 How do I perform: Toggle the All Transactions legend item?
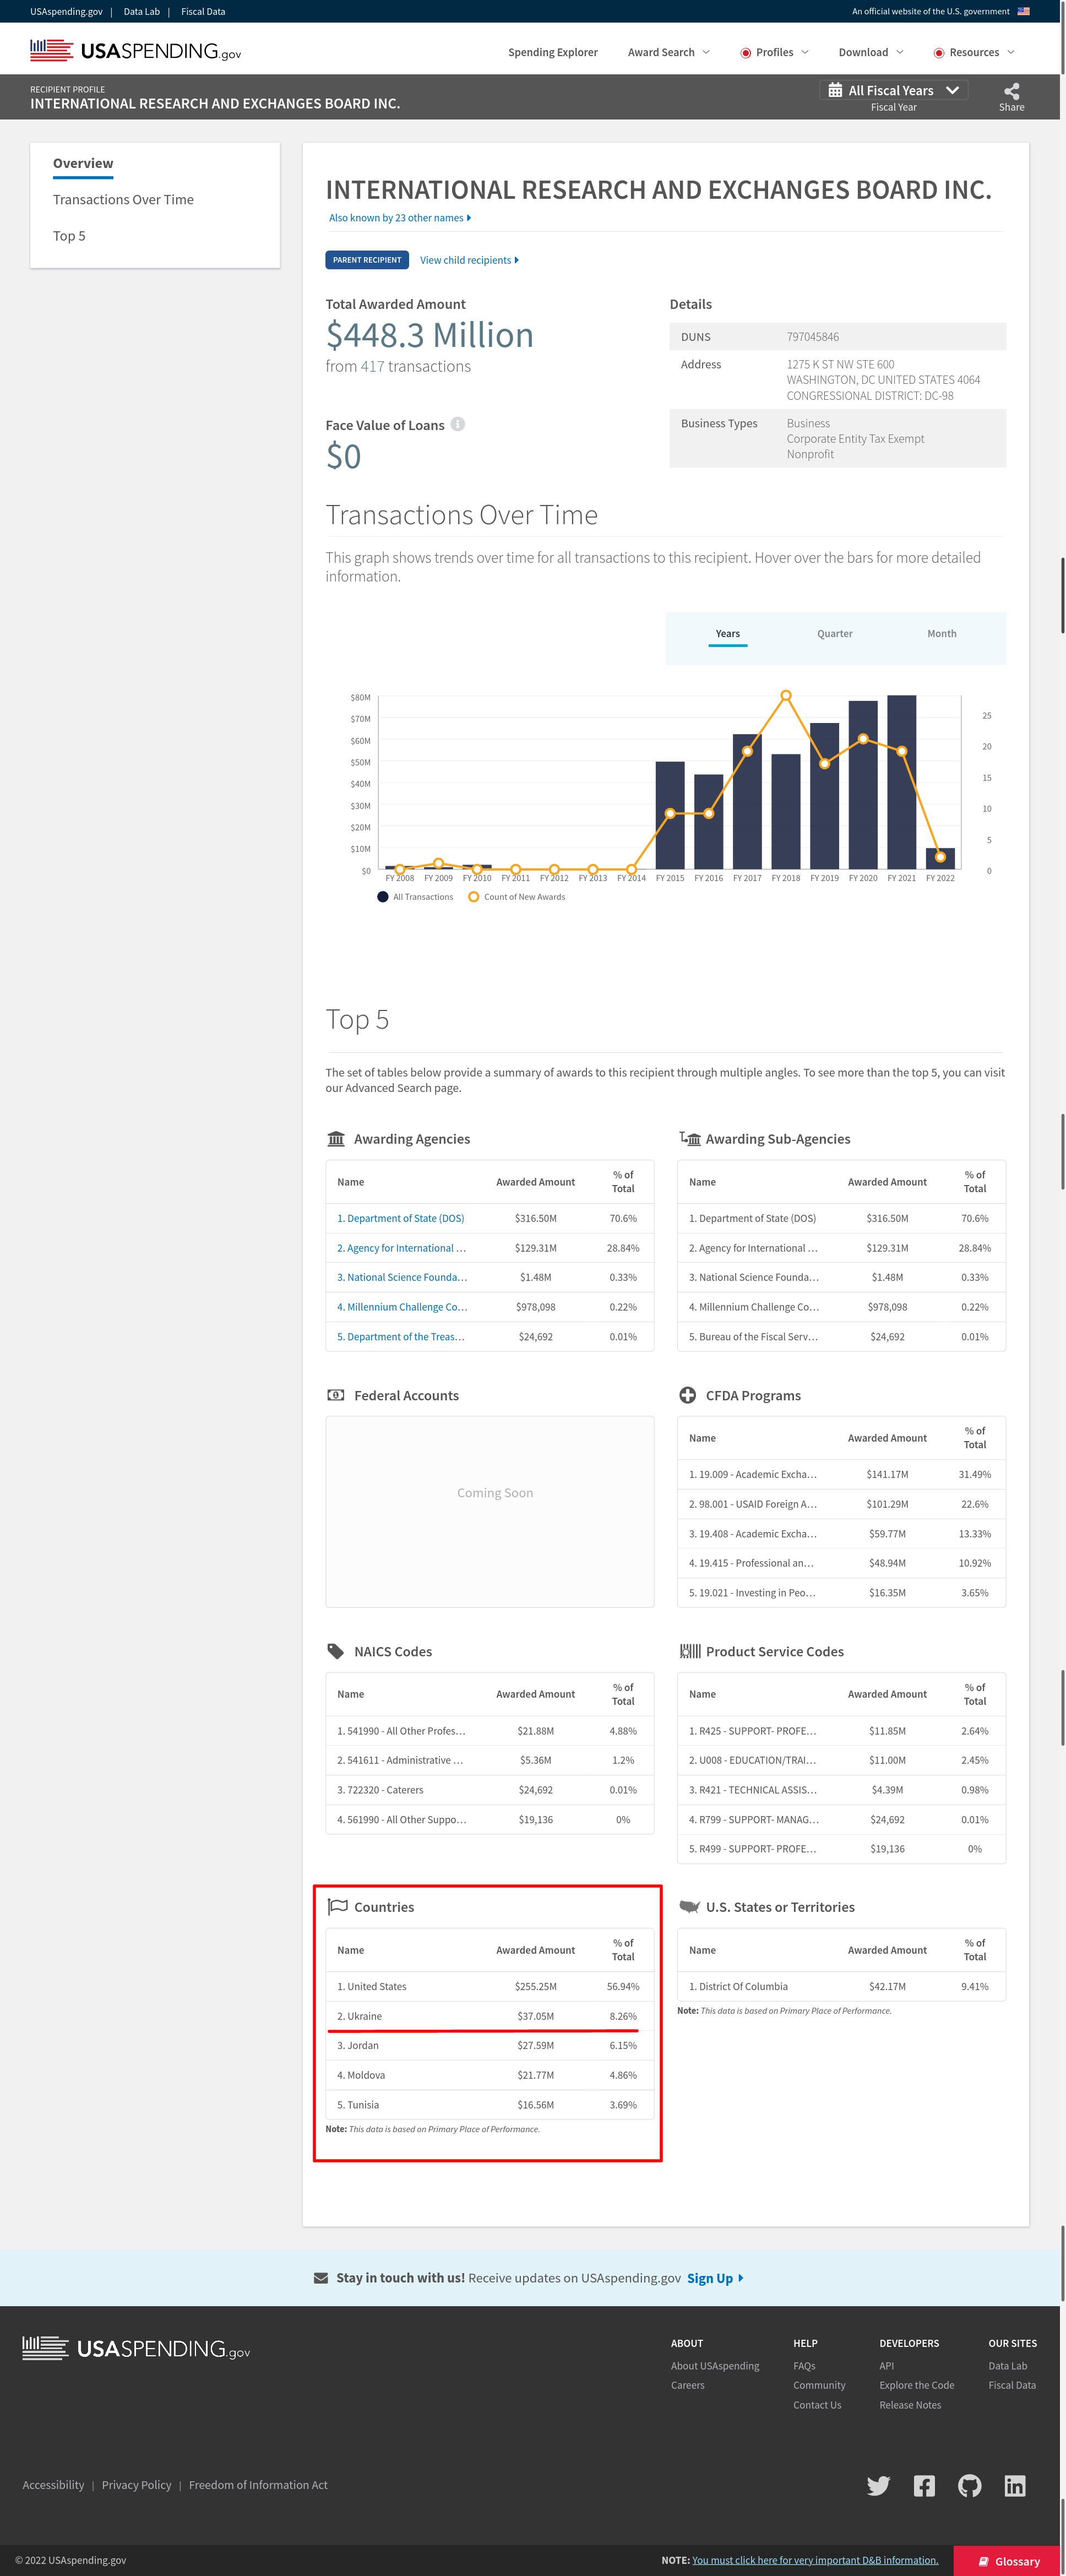(x=415, y=896)
